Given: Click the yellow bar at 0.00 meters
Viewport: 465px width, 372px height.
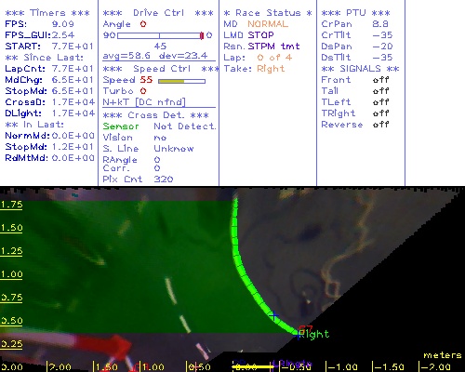Looking at the screenshot, I should coord(253,367).
